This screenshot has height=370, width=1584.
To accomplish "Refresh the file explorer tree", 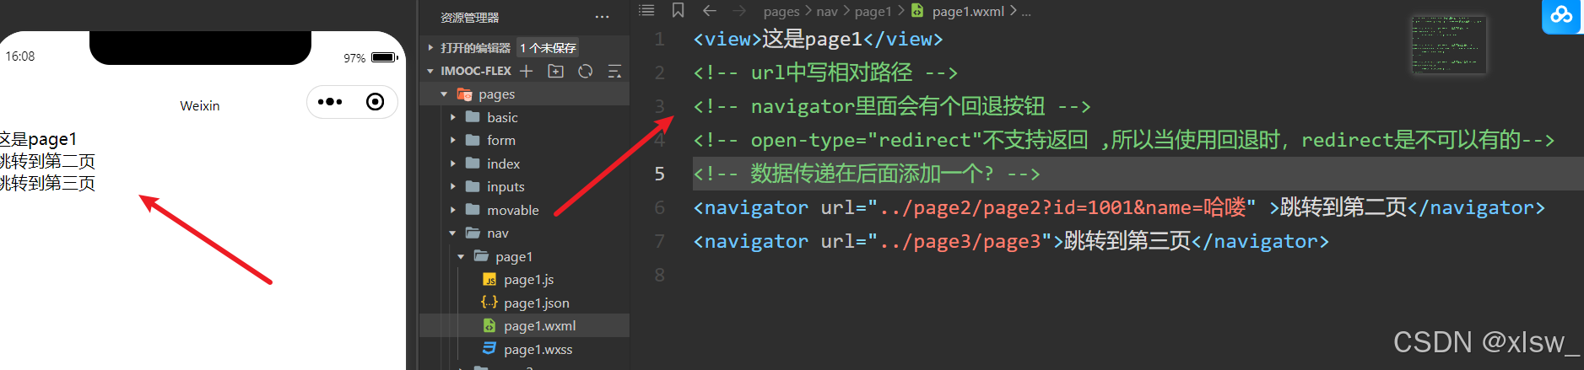I will coord(585,71).
